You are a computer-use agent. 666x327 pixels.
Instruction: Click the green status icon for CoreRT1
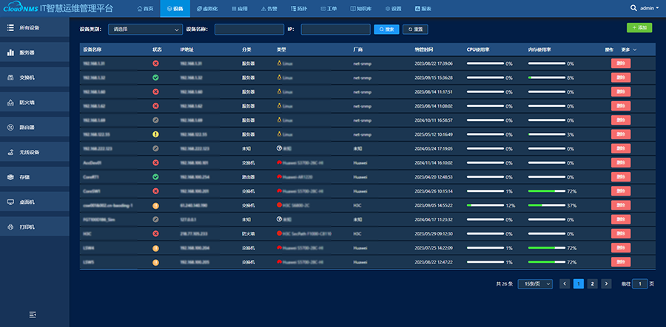pyautogui.click(x=155, y=177)
